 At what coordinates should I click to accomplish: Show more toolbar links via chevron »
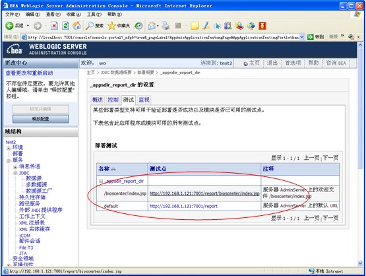pyautogui.click(x=342, y=36)
